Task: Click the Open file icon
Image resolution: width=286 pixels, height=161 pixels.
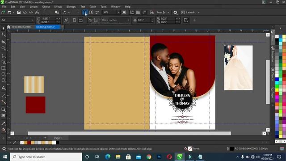Action: (9, 13)
